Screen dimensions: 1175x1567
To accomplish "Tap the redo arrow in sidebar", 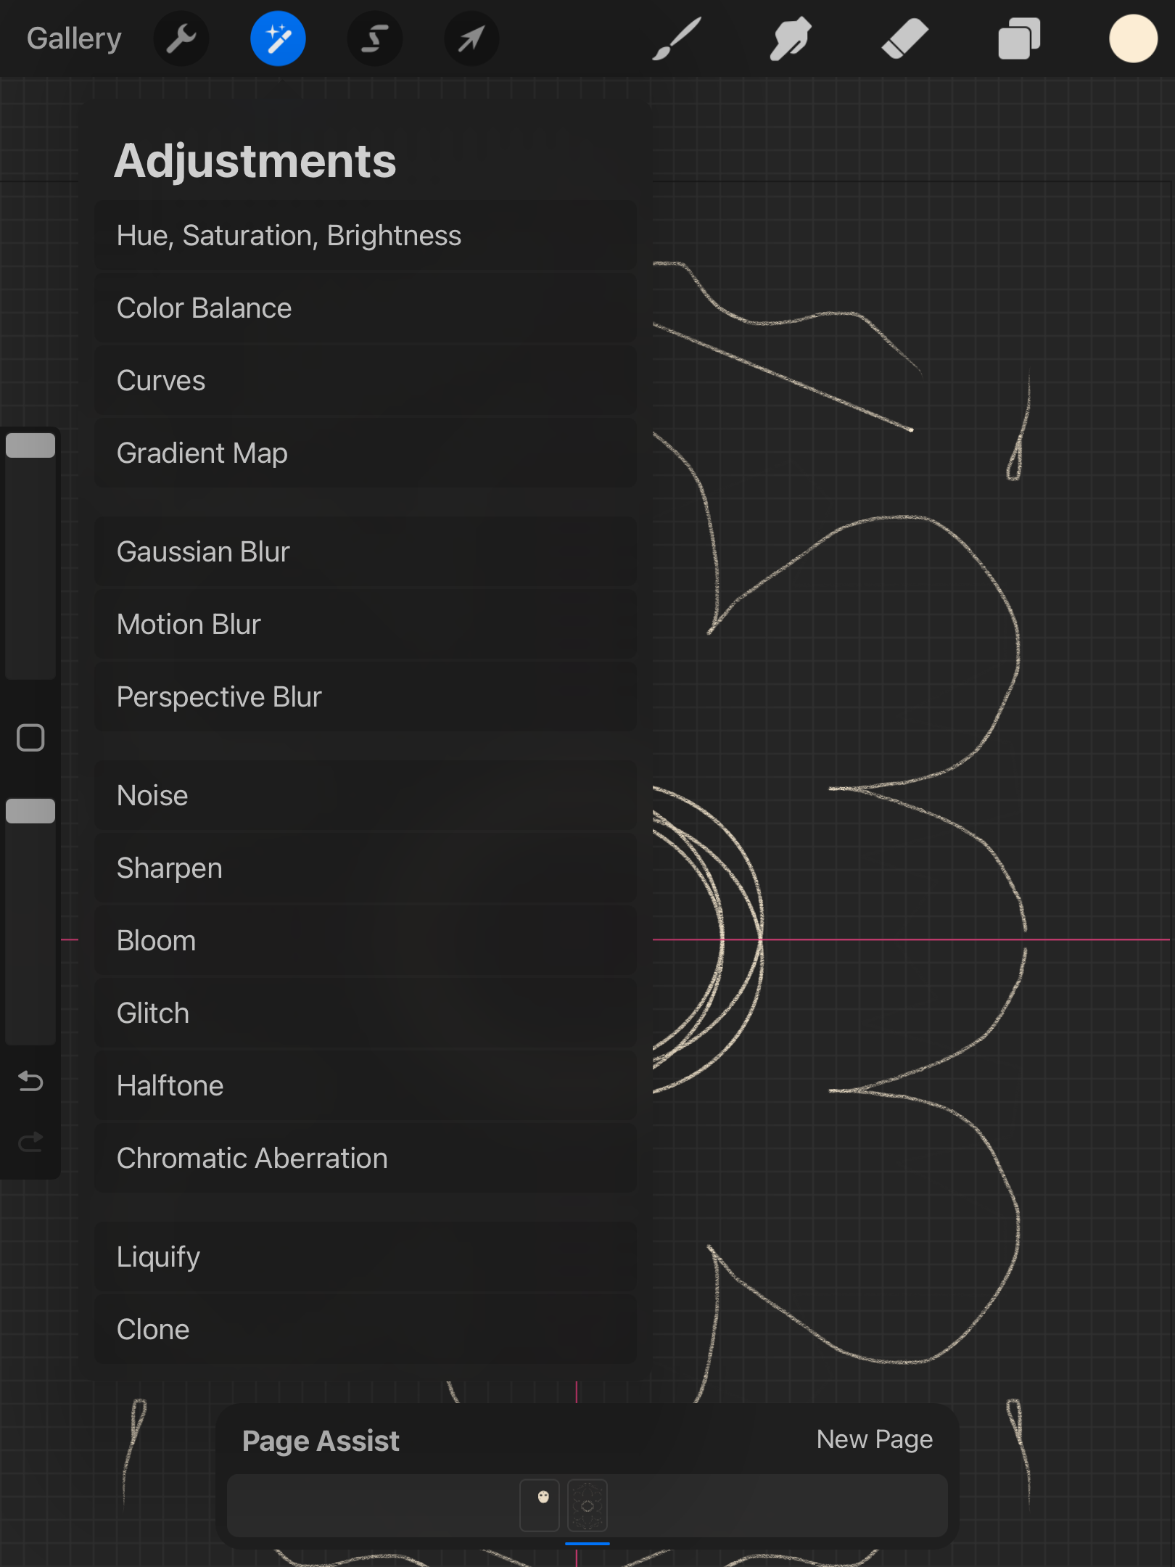I will (30, 1143).
